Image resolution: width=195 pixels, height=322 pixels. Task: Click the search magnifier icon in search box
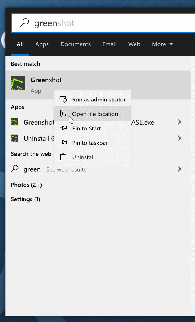(24, 23)
